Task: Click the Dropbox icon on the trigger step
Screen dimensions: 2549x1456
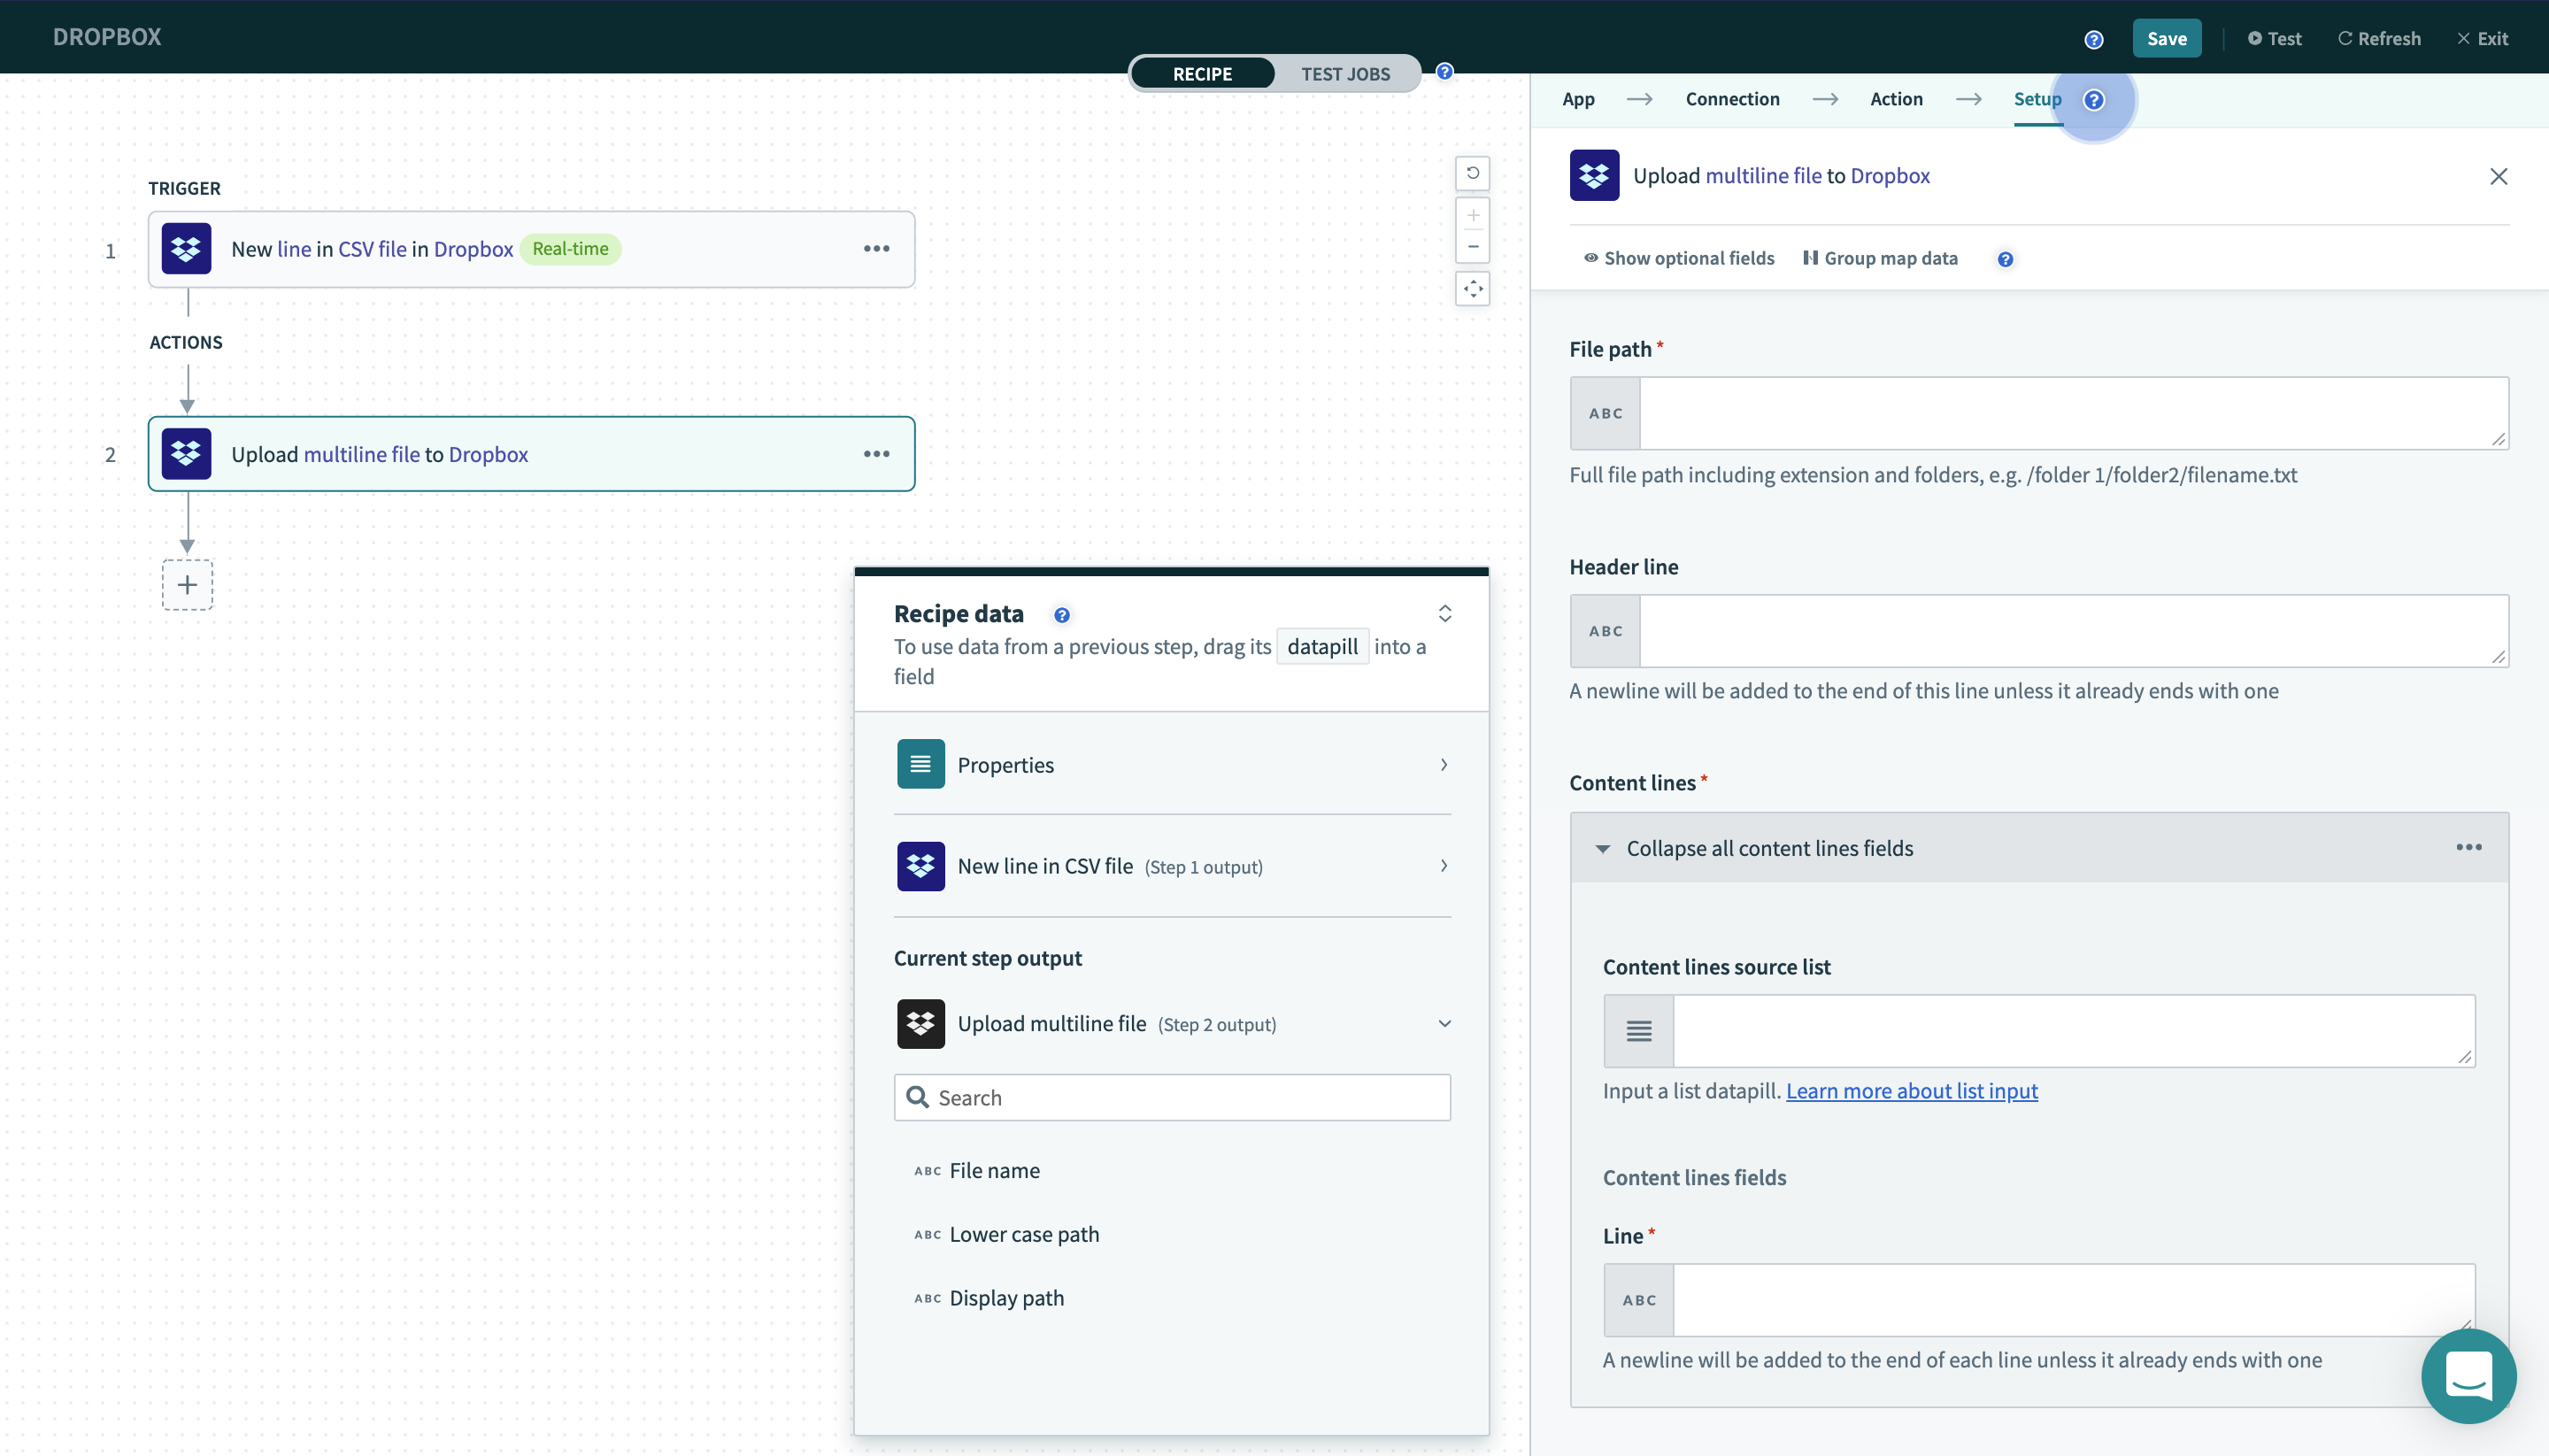Action: point(186,248)
